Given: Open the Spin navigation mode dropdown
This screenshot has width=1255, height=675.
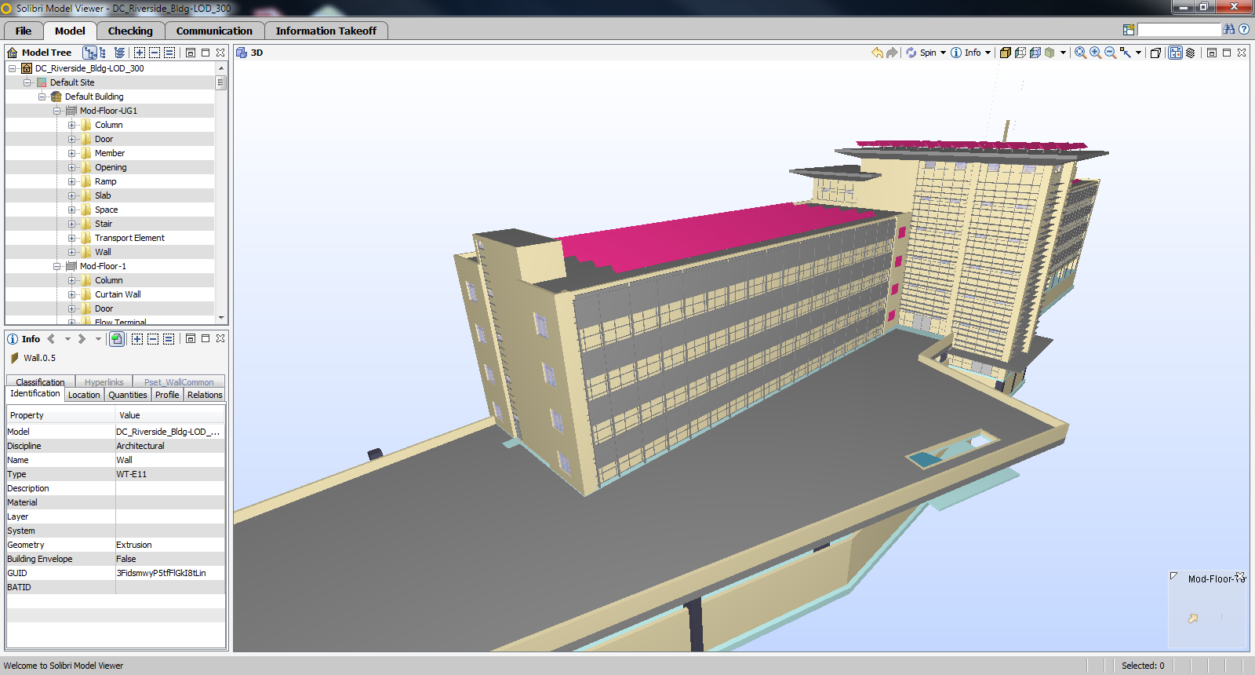Looking at the screenshot, I should (943, 53).
